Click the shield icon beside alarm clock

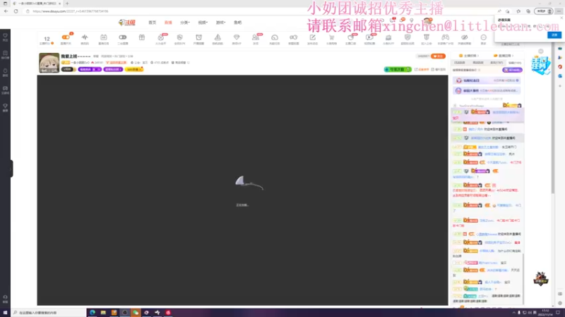(x=180, y=37)
